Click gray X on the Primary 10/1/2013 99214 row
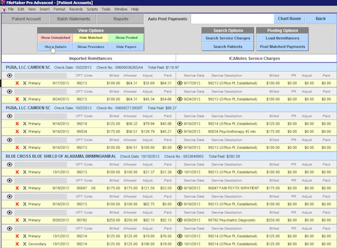The width and height of the screenshot is (337, 248). (25, 236)
